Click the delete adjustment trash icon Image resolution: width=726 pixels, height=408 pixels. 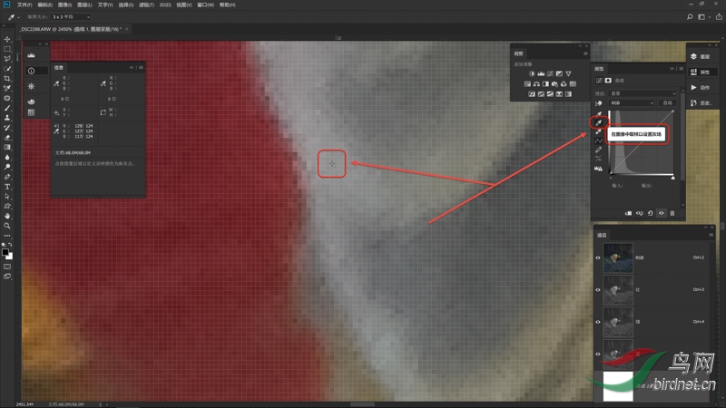[672, 213]
